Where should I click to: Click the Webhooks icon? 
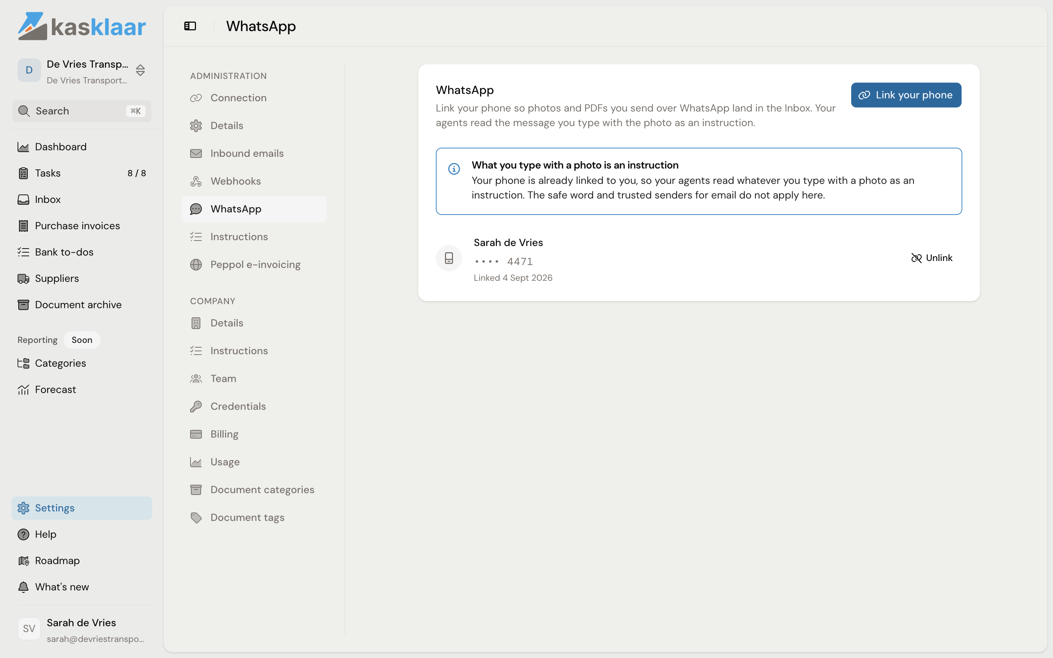point(196,181)
